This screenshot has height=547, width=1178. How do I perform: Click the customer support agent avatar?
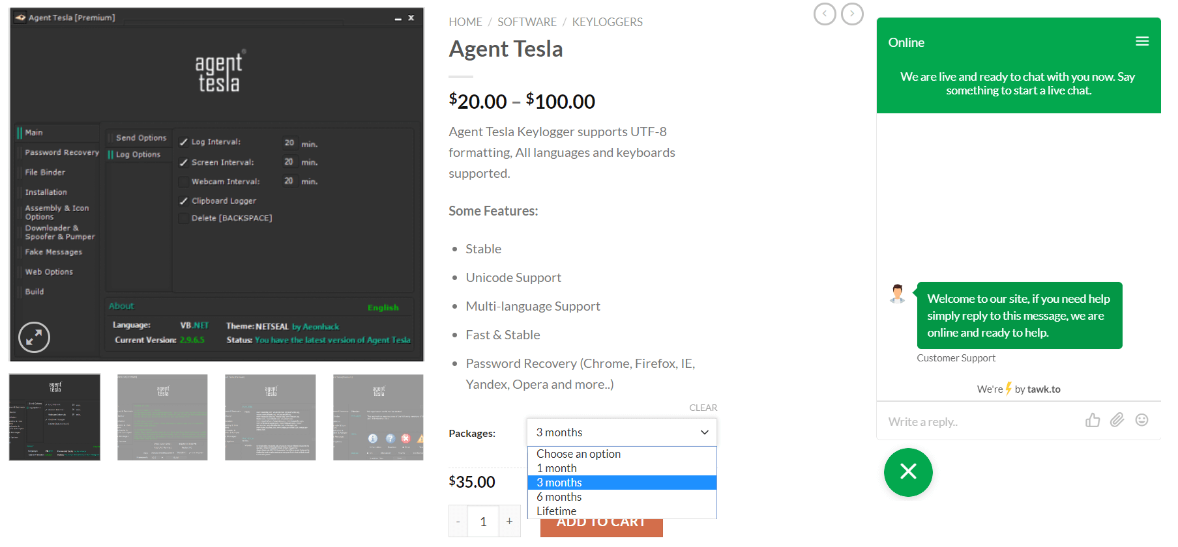(x=898, y=294)
